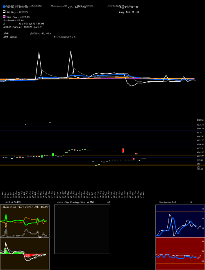This screenshot has height=270, width=205.
Task: Click the ADX indicator line chart panel
Action: 25,221
